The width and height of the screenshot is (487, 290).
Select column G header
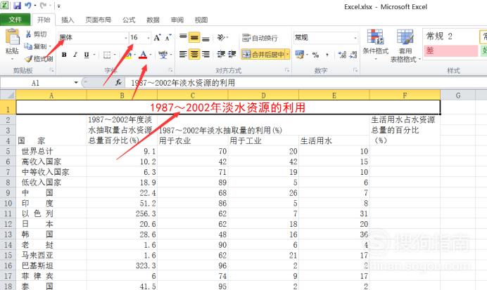click(458, 95)
